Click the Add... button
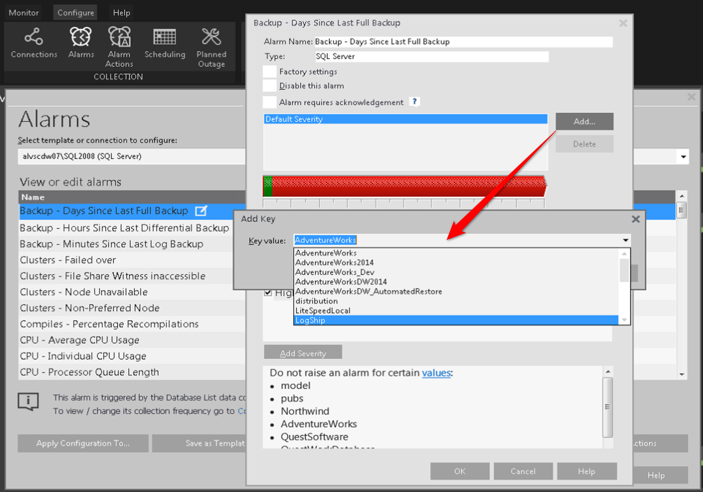Screen dimensions: 703x492 click(x=584, y=122)
